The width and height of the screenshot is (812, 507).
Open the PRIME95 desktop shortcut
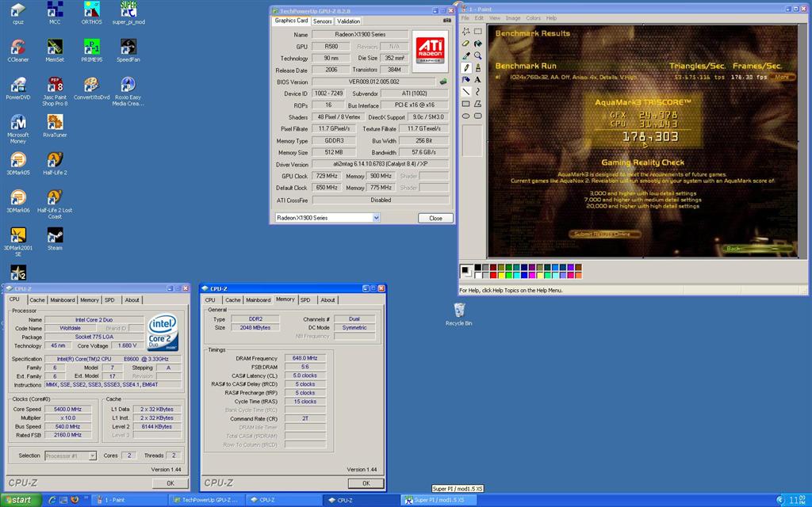pos(92,51)
